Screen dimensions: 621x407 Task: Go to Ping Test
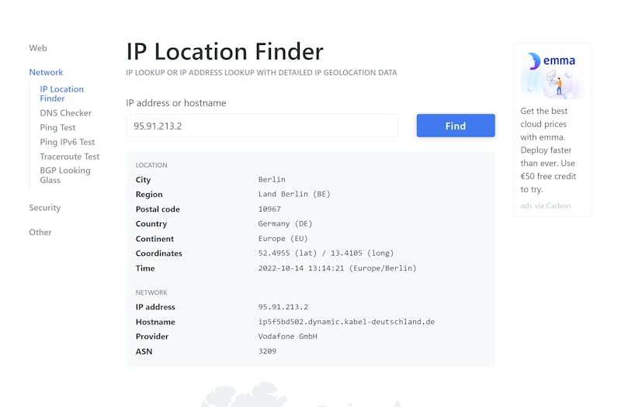[57, 127]
